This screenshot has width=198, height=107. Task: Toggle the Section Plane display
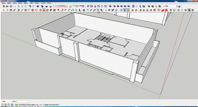pyautogui.click(x=125, y=10)
